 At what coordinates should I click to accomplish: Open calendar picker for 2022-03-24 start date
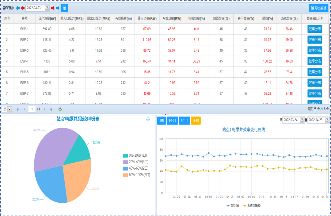click(x=302, y=120)
